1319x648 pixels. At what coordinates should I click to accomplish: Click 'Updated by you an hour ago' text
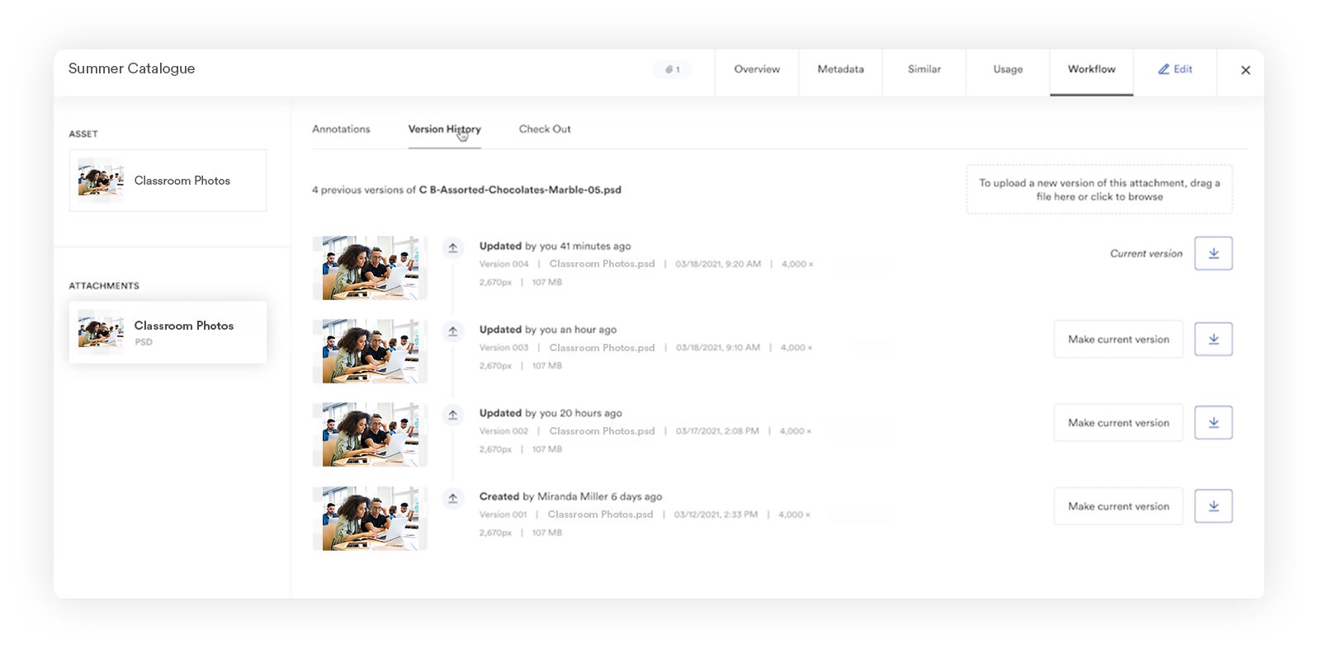548,329
